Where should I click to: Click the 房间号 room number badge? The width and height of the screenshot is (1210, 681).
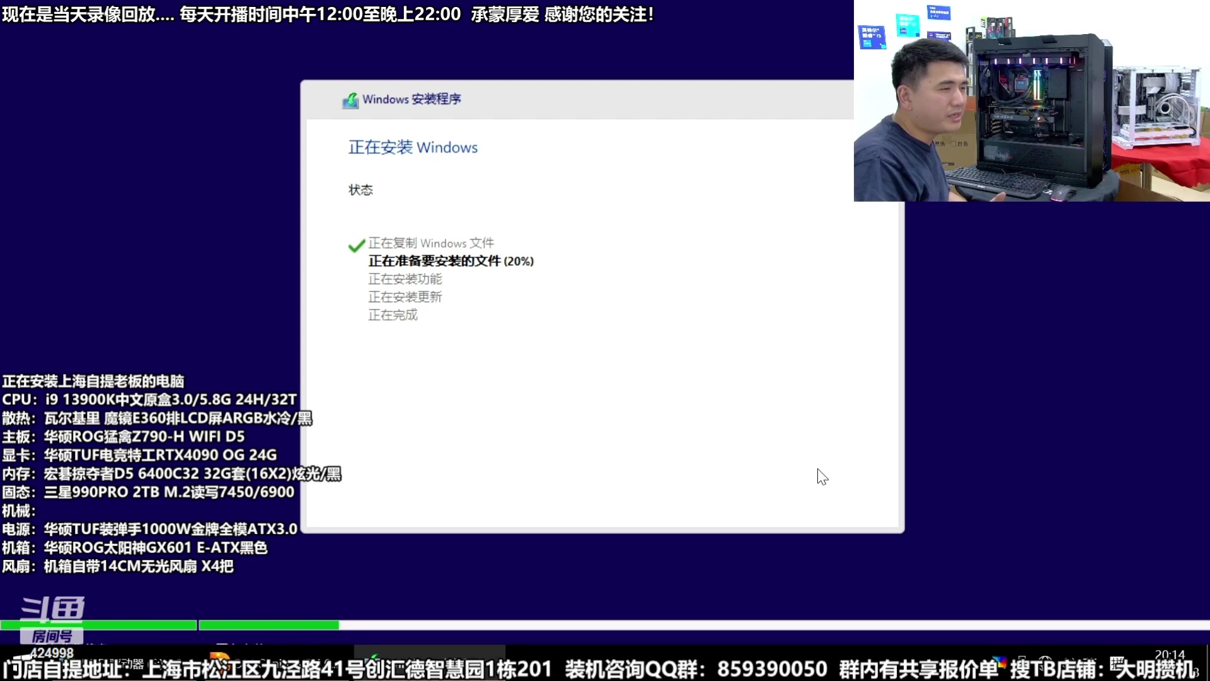tap(50, 637)
